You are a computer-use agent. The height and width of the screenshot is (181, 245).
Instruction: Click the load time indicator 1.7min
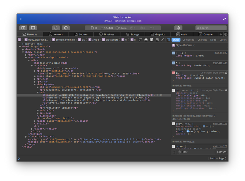(x=121, y=28)
